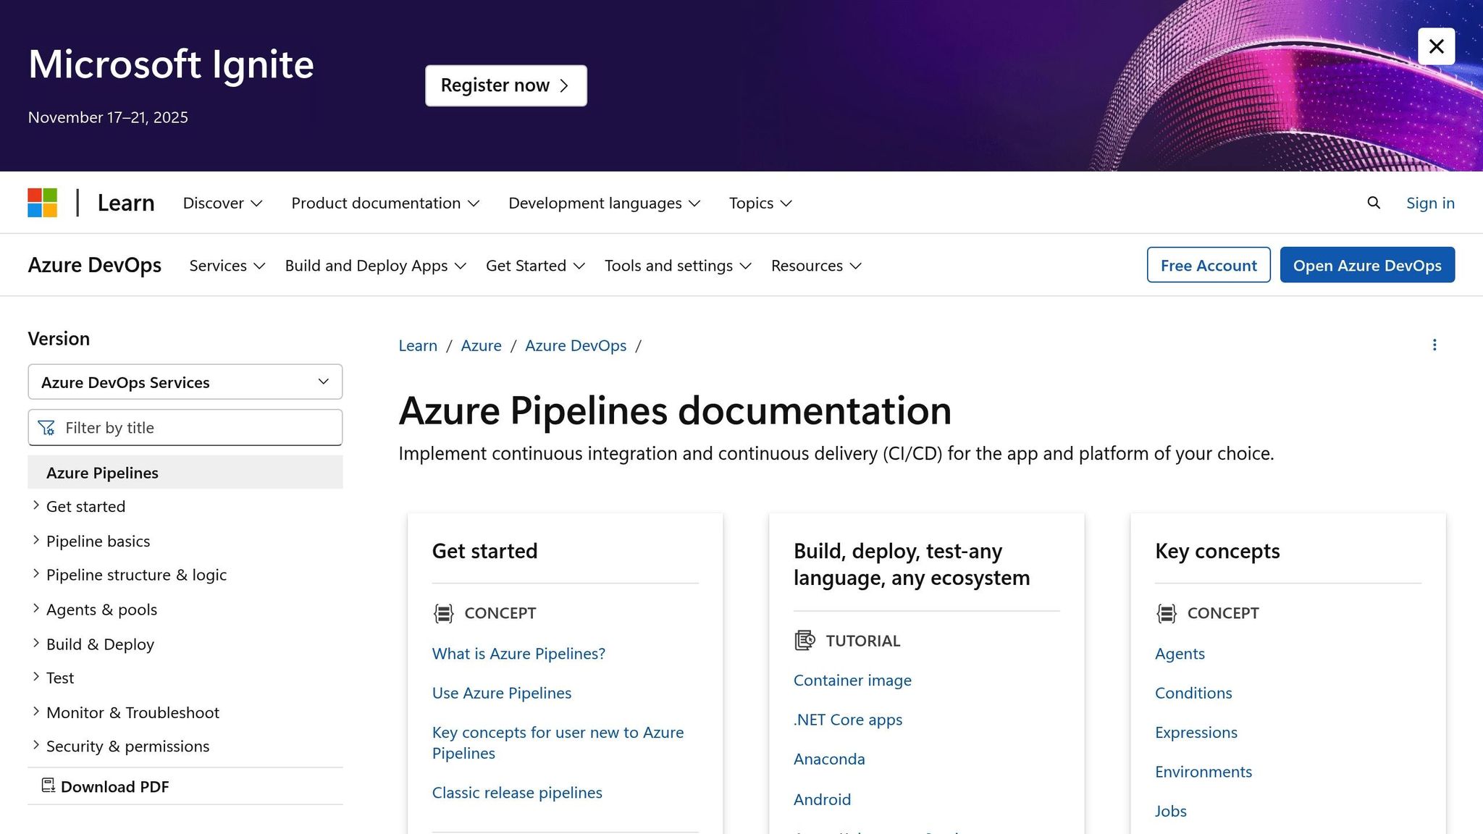This screenshot has height=834, width=1483.
Task: Open the Get Started nav dropdown
Action: [x=535, y=266]
